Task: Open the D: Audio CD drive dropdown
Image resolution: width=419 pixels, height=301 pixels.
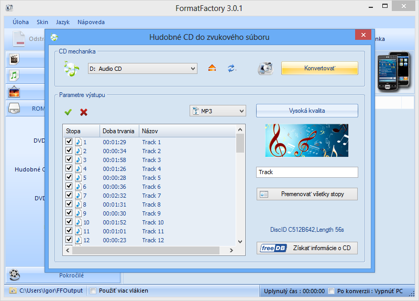Action: coord(142,69)
